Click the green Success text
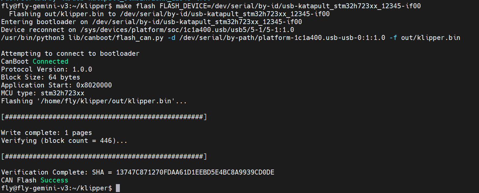This screenshot has height=193, width=479. pos(54,180)
